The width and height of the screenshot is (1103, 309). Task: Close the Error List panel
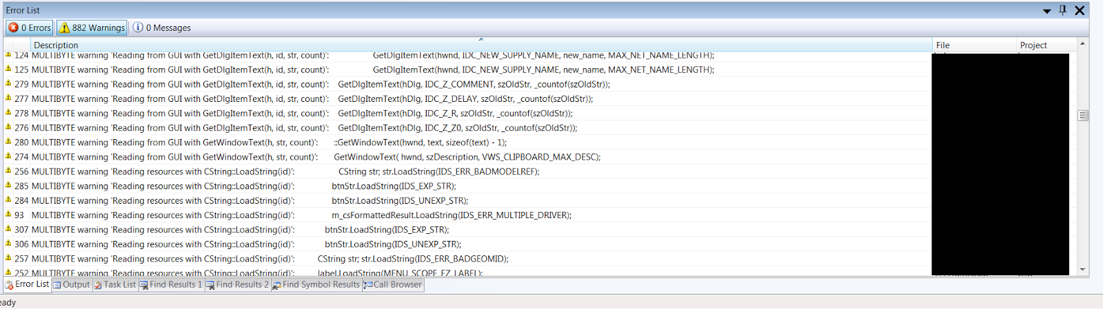(x=1080, y=10)
